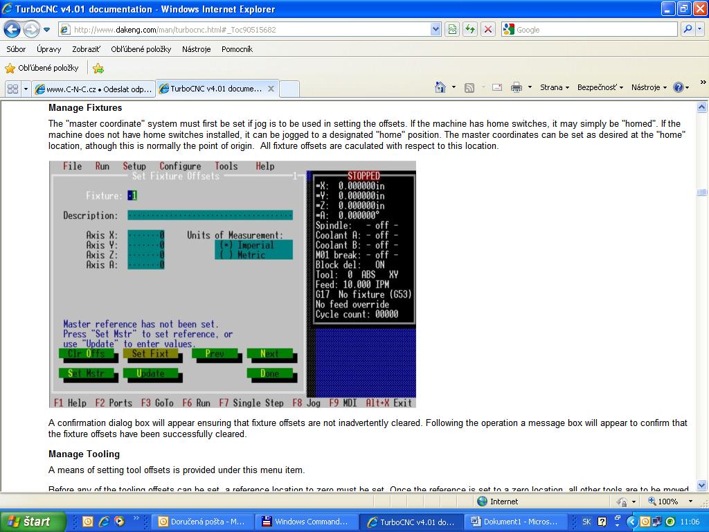Click the Print icon in command bar

516,87
